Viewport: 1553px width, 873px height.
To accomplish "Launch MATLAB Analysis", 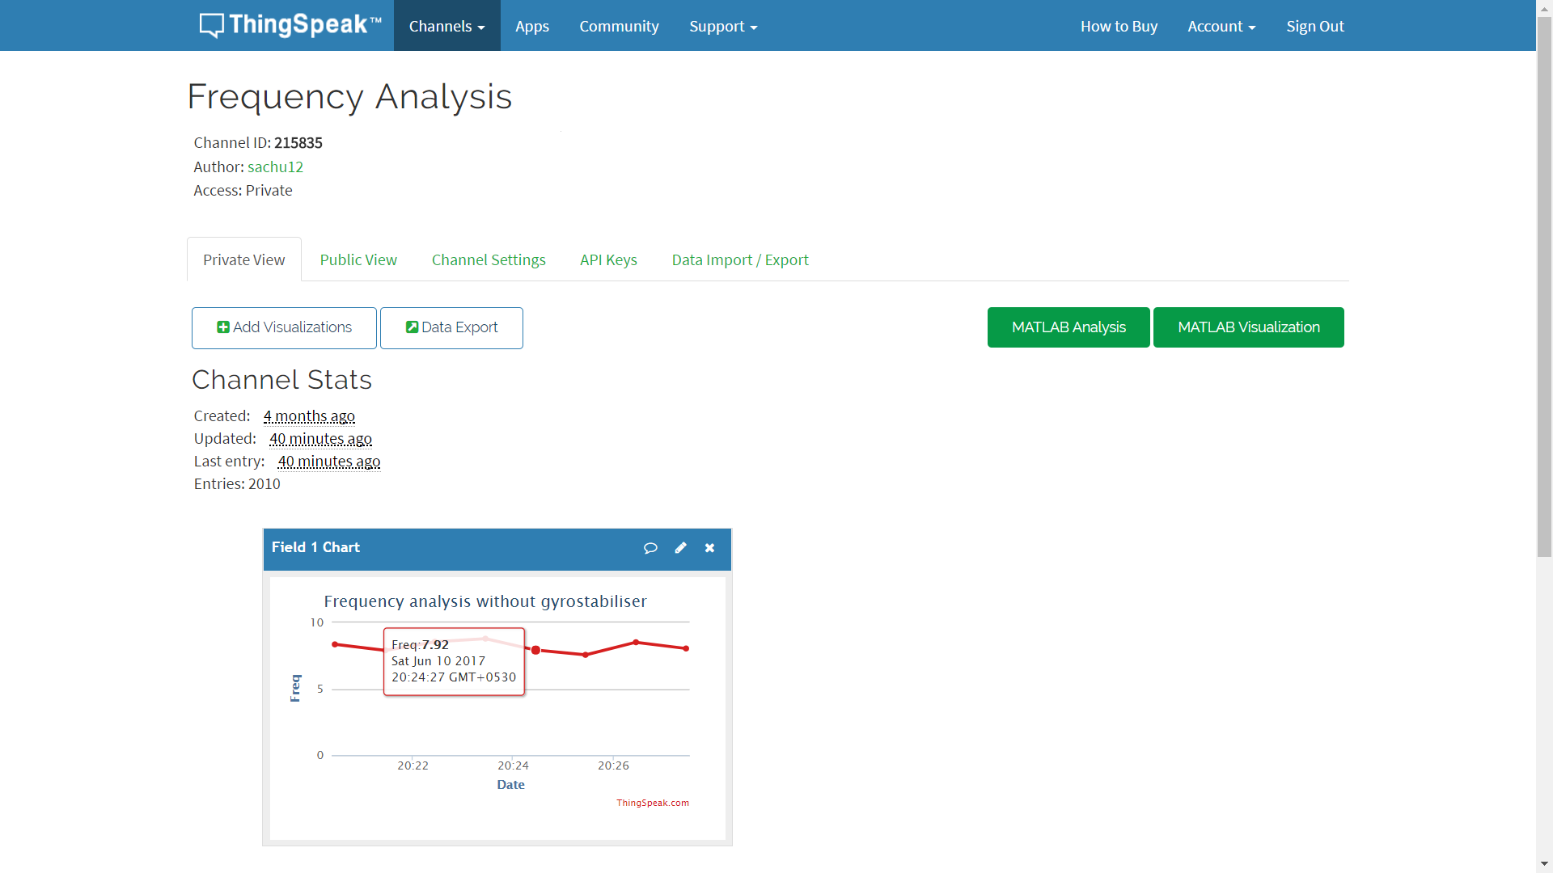I will tap(1068, 327).
